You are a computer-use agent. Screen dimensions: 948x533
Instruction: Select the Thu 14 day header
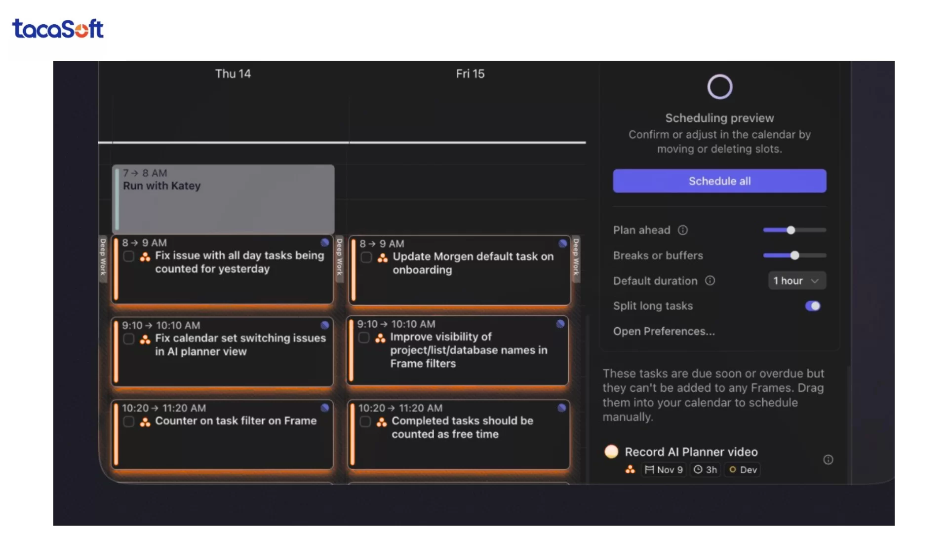233,74
